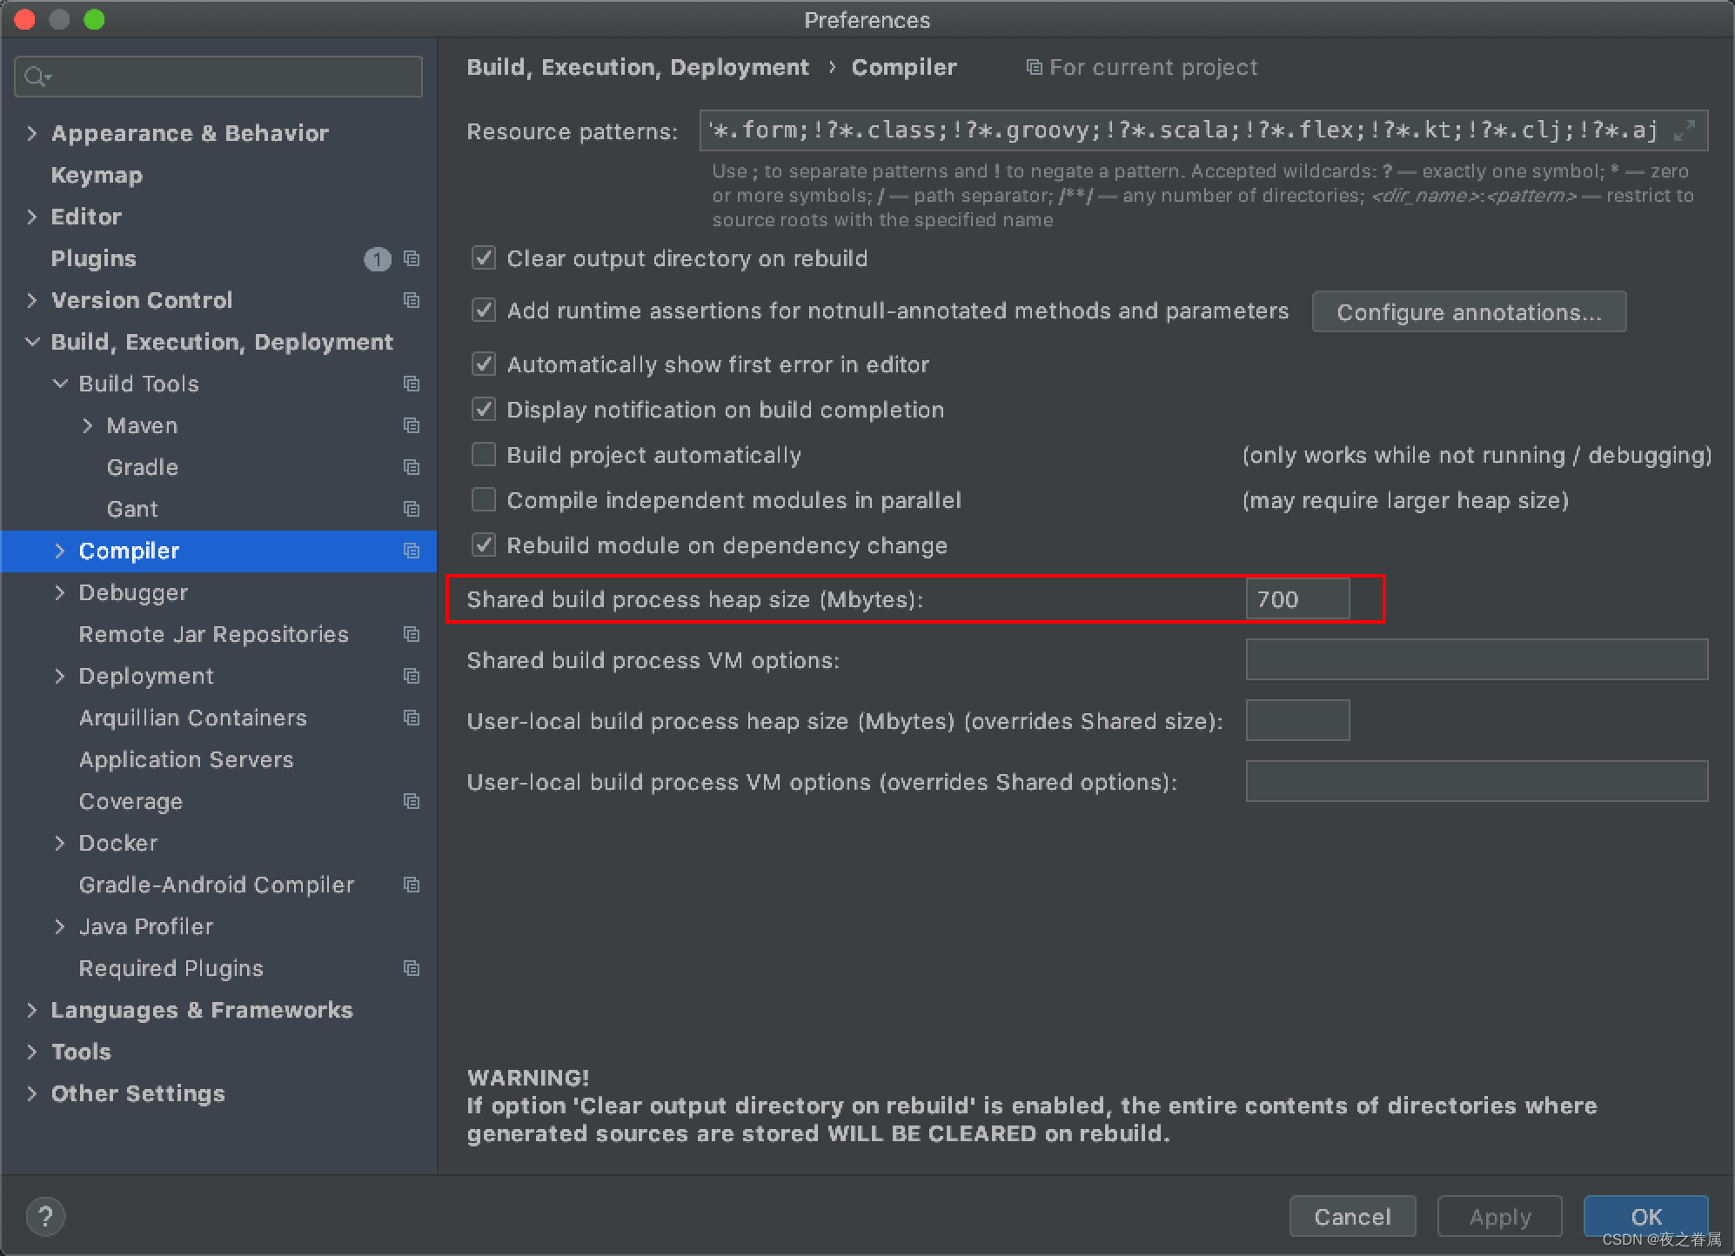The width and height of the screenshot is (1735, 1256).
Task: Expand Languages & Frameworks section
Action: click(32, 1010)
